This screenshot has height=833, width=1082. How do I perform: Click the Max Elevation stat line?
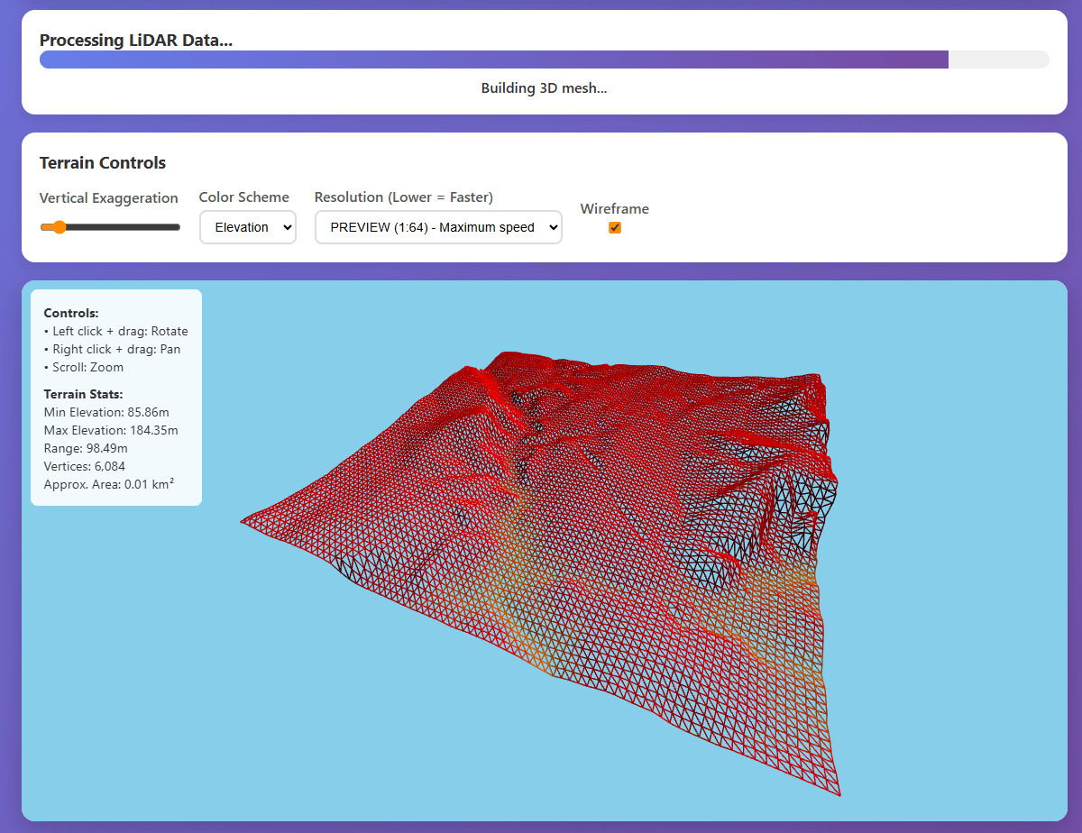pyautogui.click(x=111, y=430)
